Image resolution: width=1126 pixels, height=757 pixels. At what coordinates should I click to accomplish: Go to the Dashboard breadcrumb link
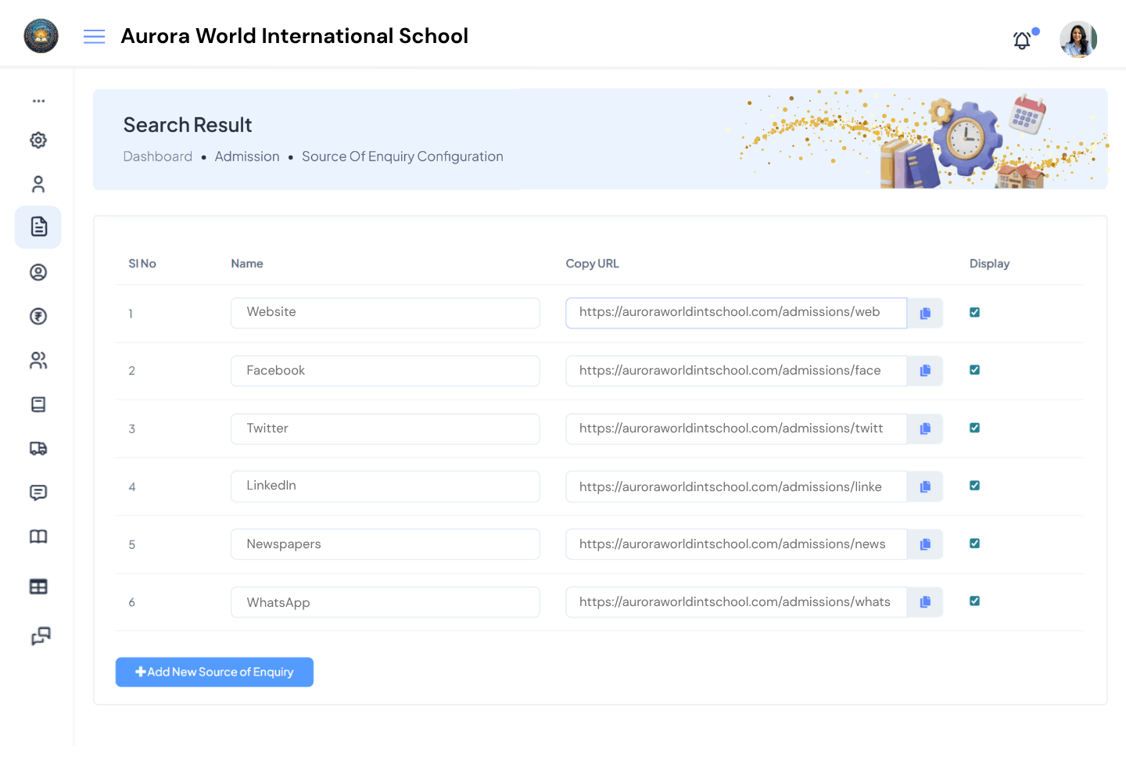coord(157,156)
